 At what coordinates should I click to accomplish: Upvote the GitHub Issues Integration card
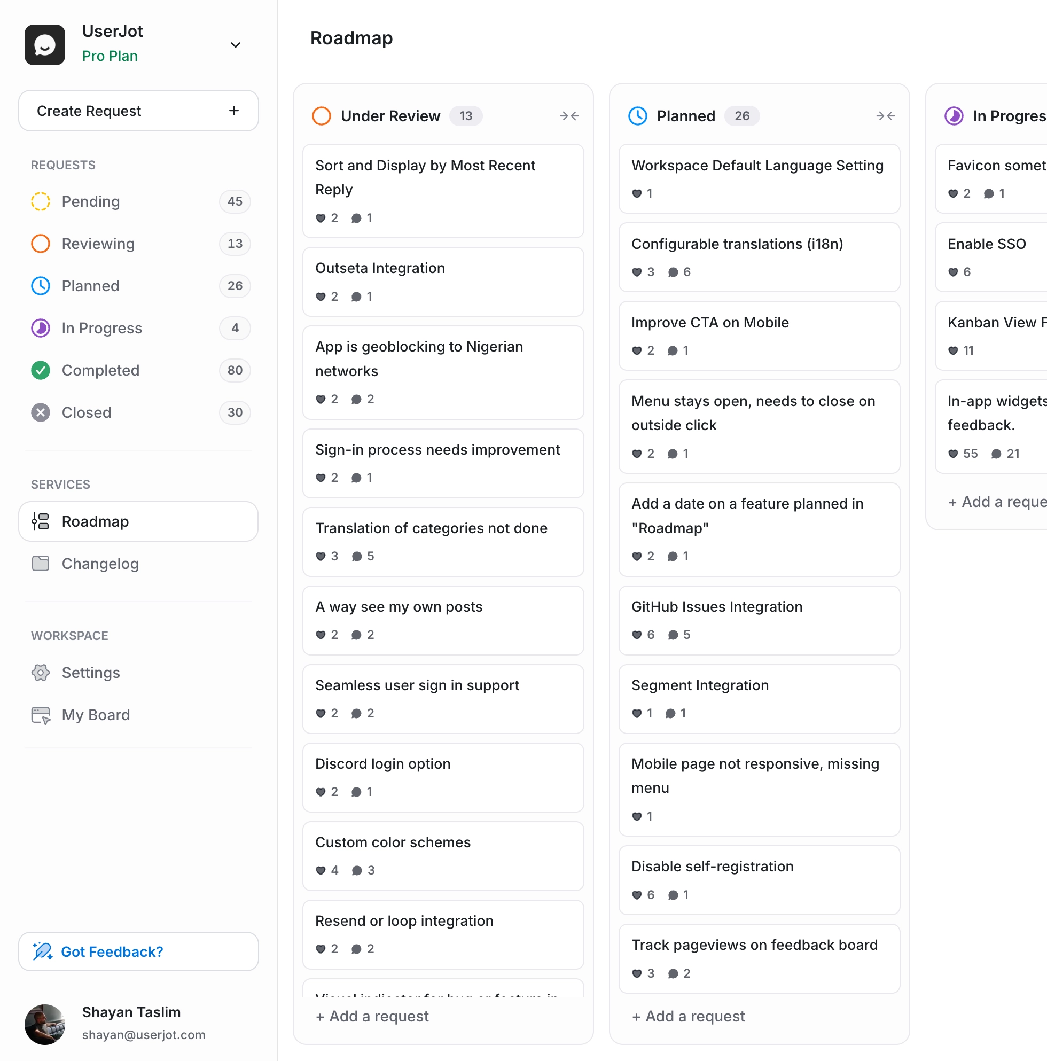tap(637, 635)
